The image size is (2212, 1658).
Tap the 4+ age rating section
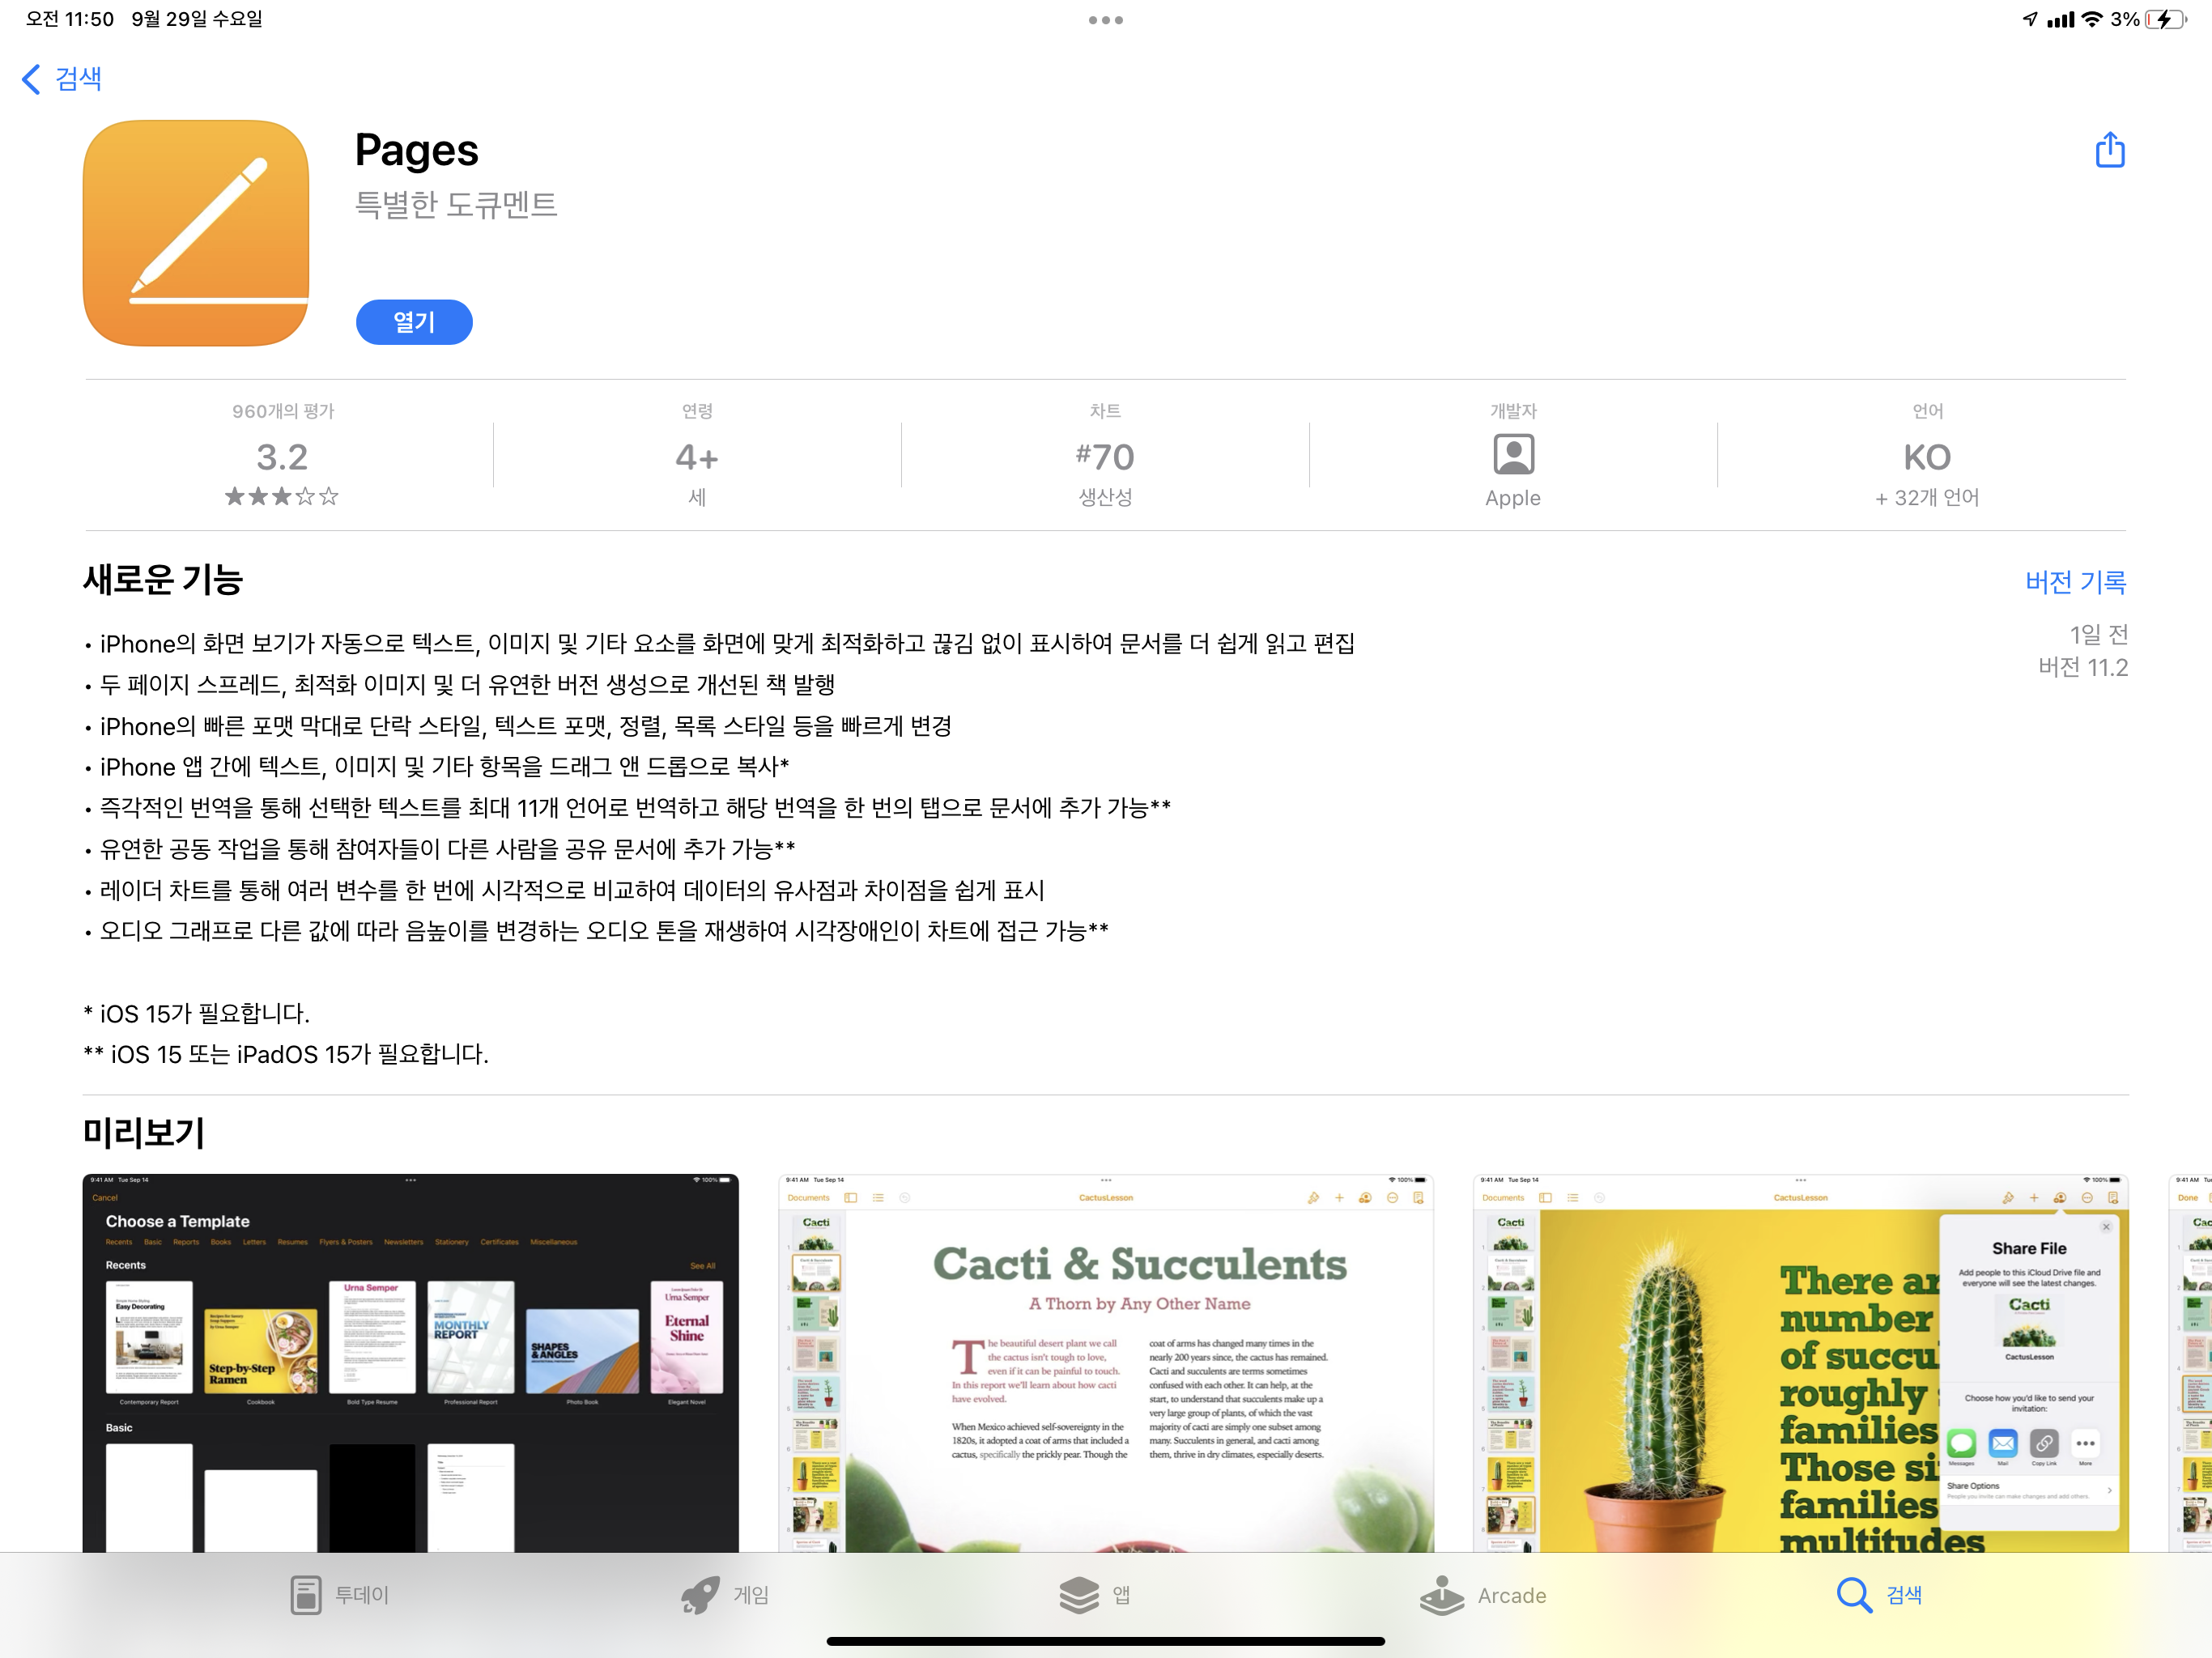point(697,458)
